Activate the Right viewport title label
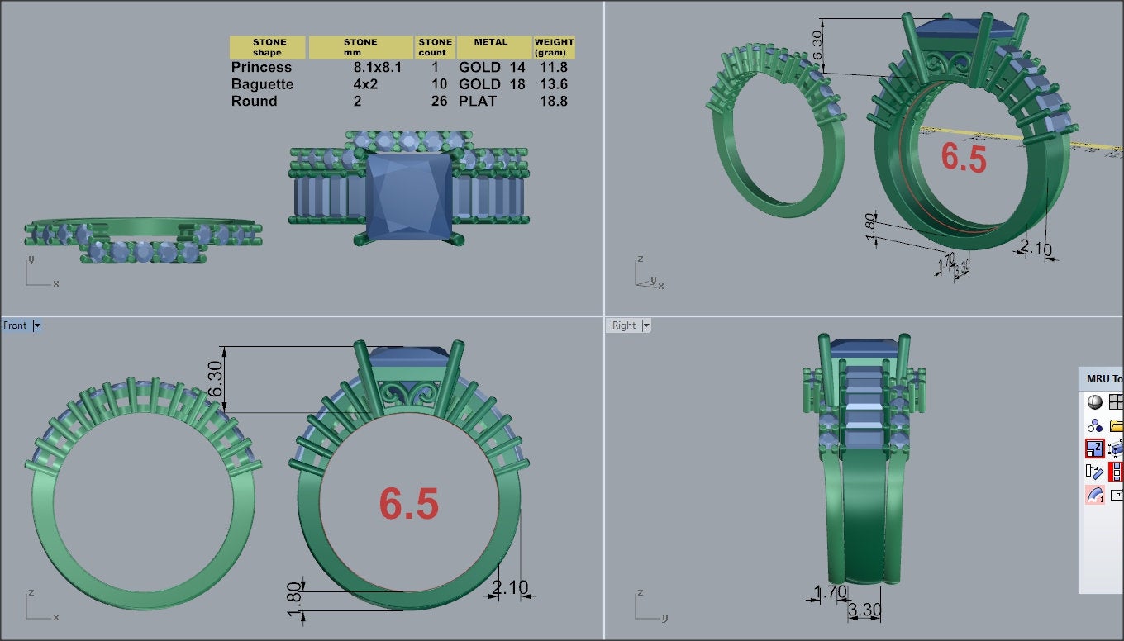This screenshot has width=1124, height=641. tap(623, 325)
